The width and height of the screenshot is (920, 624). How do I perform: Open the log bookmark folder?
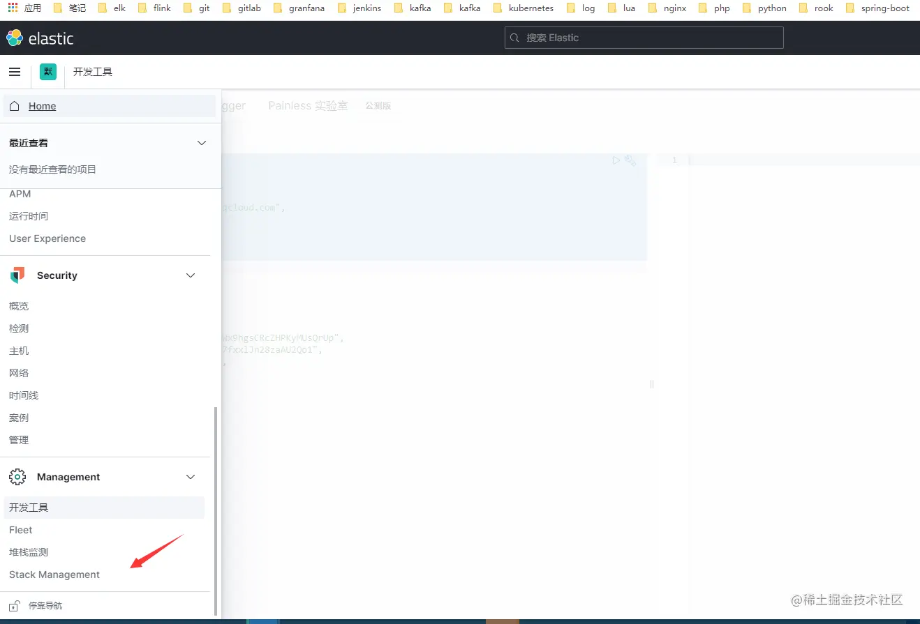(581, 8)
